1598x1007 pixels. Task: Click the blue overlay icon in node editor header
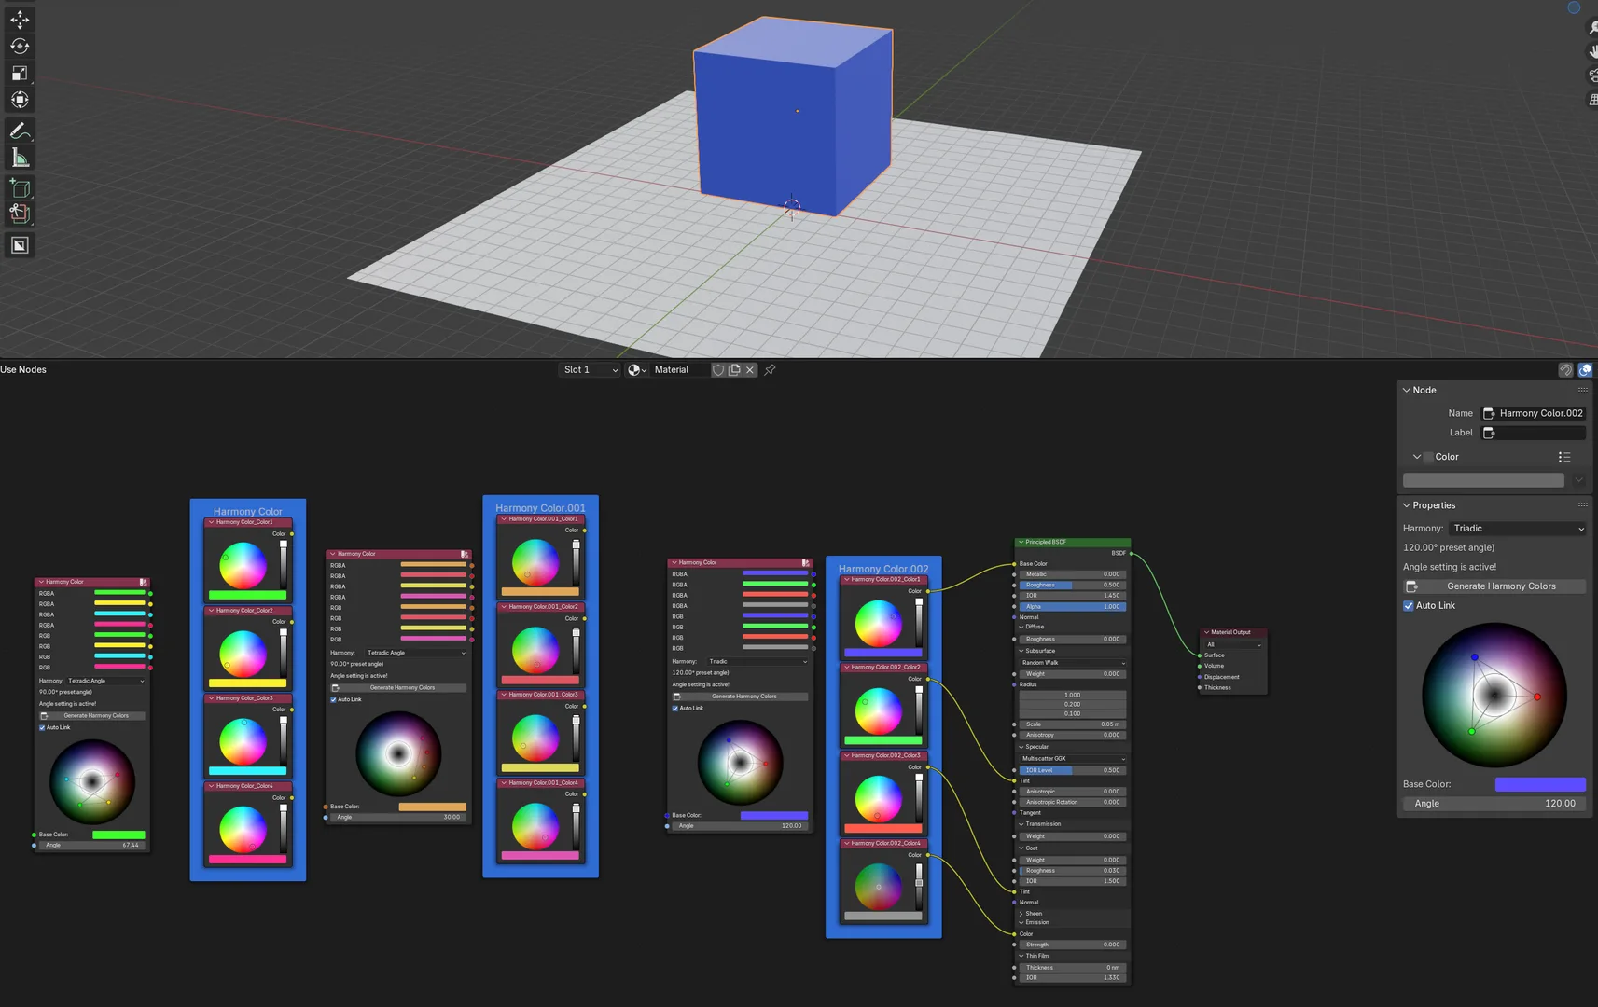(1585, 370)
